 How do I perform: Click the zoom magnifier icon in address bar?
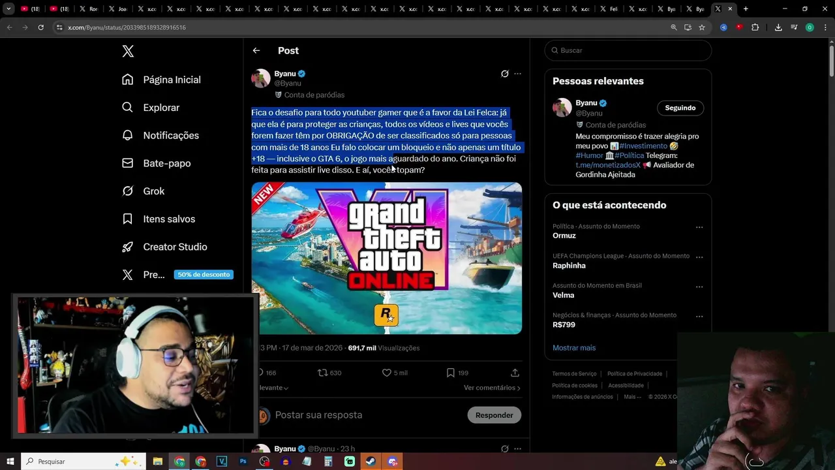[x=674, y=27]
